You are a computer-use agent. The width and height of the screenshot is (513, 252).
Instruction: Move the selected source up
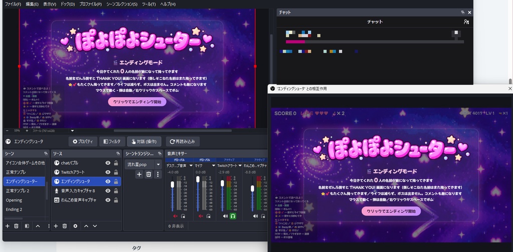[86, 226]
